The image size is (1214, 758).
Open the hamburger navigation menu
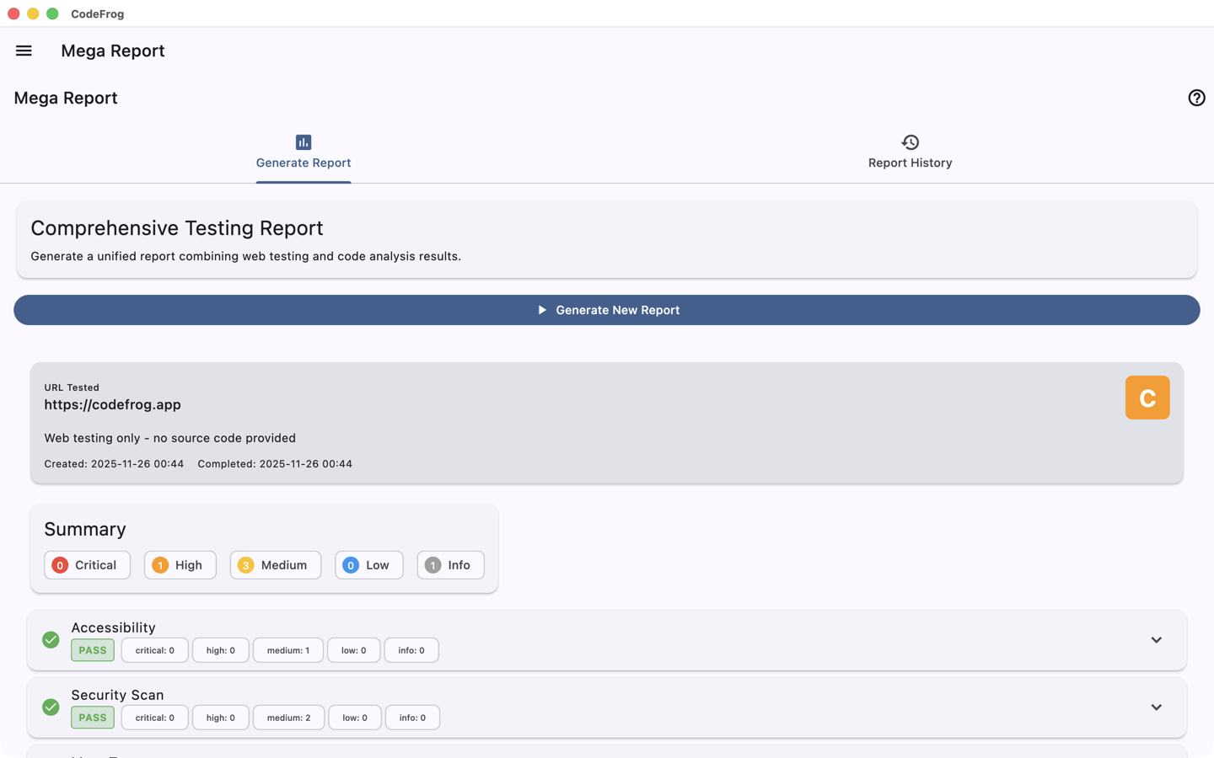click(24, 51)
